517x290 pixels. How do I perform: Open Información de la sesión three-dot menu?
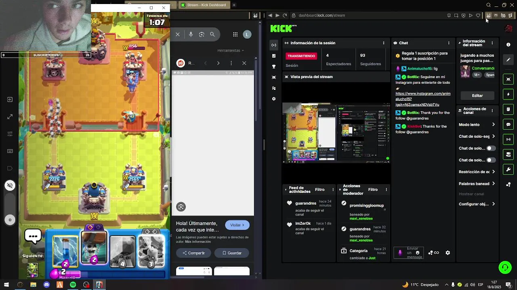point(383,43)
